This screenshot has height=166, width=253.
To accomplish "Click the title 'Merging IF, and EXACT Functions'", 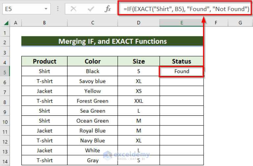I will pyautogui.click(x=112, y=41).
